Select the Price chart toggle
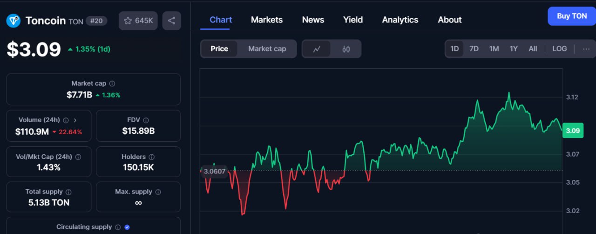Image resolution: width=596 pixels, height=234 pixels. [219, 49]
